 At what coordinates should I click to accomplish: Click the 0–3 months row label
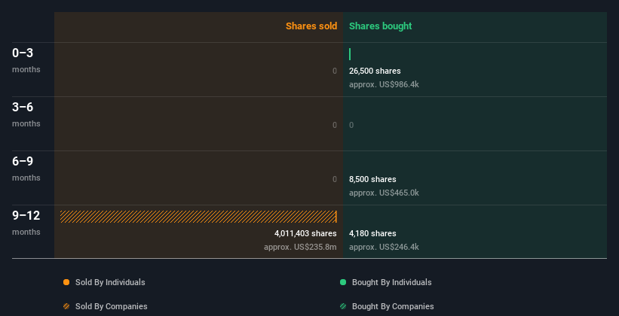click(26, 60)
